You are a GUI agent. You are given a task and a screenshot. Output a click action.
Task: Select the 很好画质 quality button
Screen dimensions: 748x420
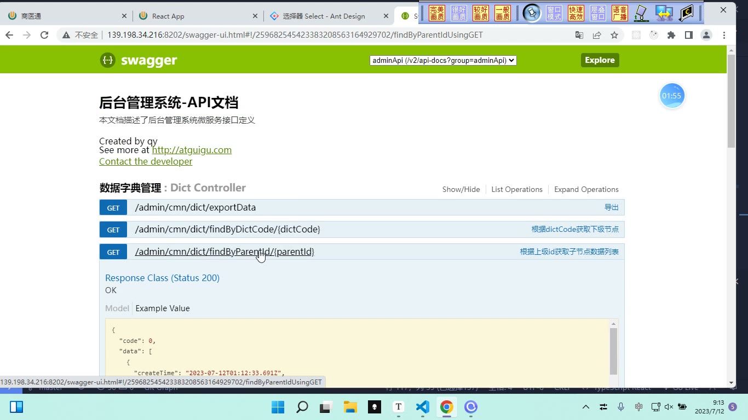[459, 13]
